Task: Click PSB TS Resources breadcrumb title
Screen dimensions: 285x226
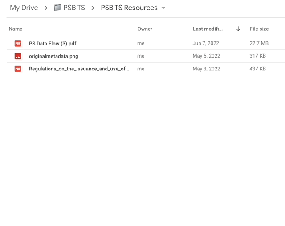Action: pyautogui.click(x=129, y=8)
